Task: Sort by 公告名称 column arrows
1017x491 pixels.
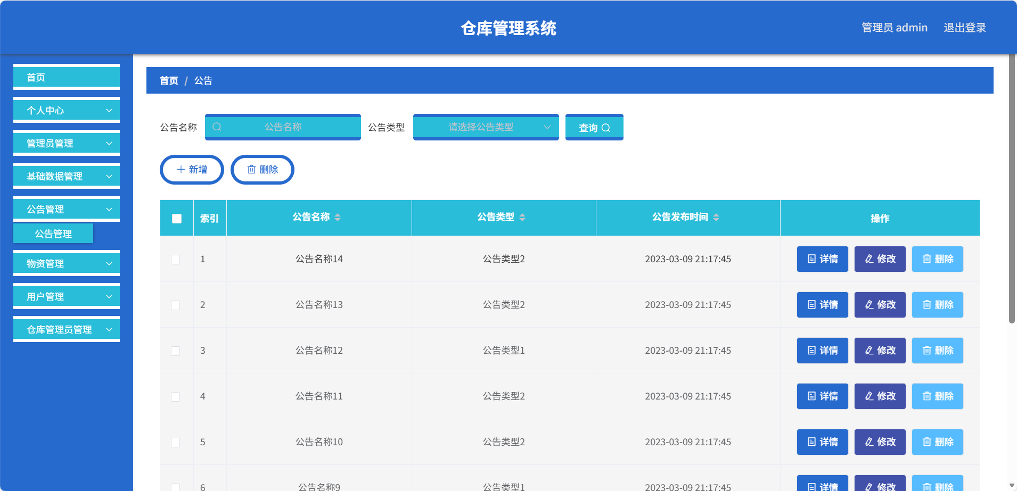Action: (x=338, y=217)
